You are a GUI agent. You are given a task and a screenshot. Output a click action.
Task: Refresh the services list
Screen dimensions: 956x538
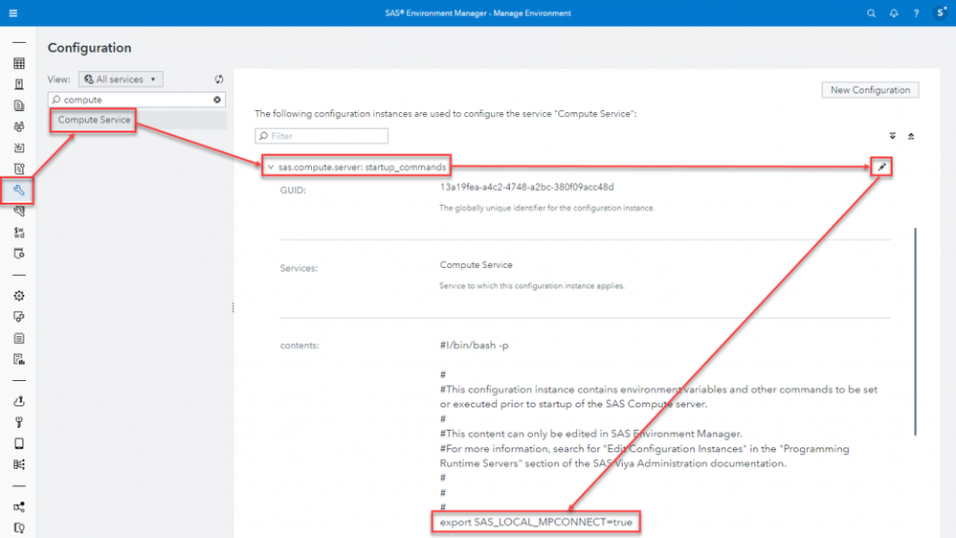219,79
